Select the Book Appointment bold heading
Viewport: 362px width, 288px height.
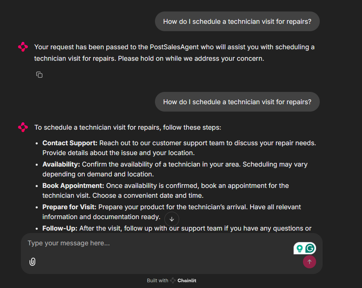[73, 185]
